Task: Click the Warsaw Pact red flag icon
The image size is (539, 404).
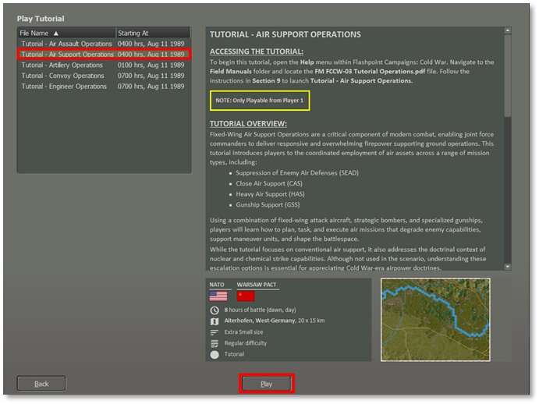Action: pos(246,296)
